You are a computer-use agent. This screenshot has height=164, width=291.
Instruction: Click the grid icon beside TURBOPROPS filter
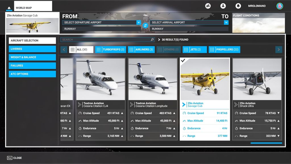tap(98, 49)
